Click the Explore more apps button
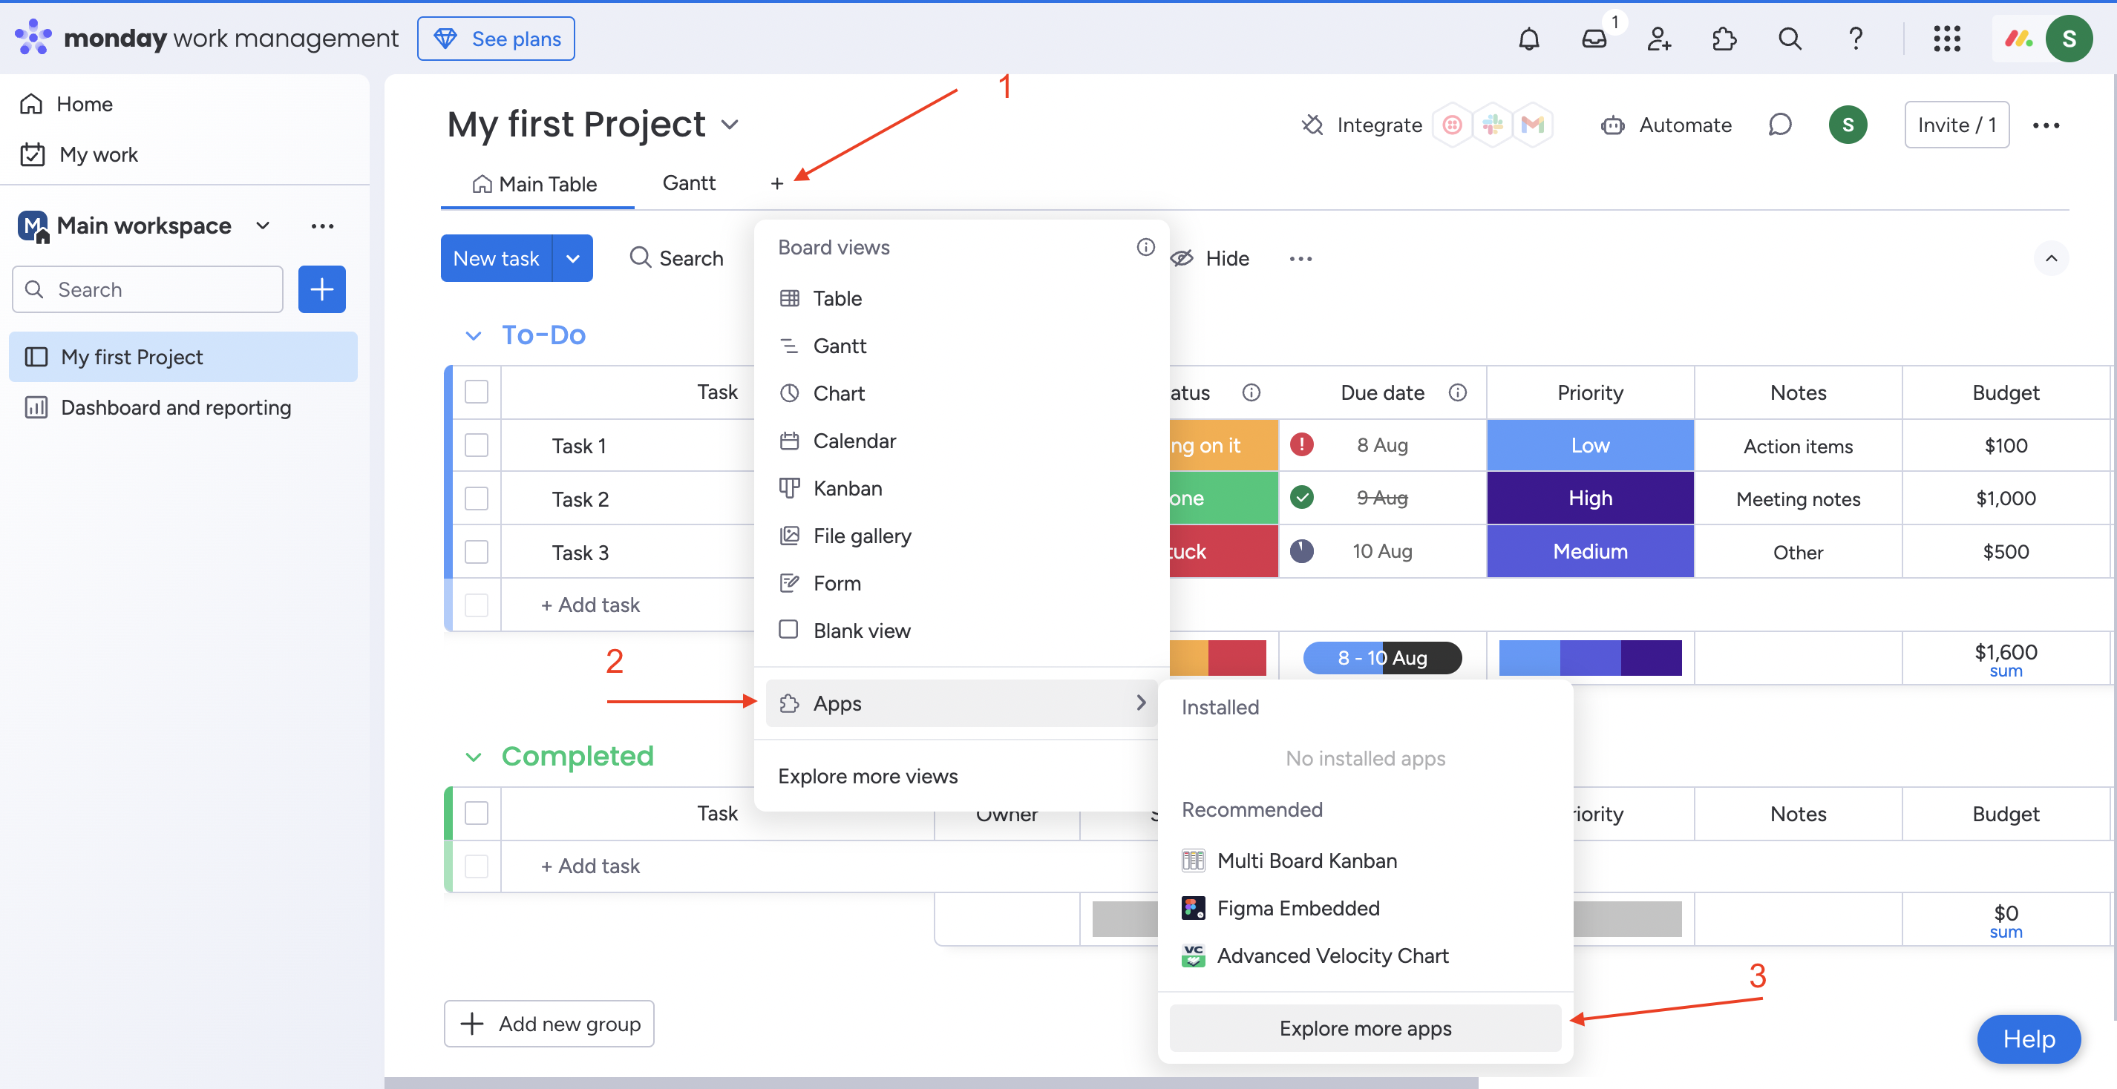 point(1364,1027)
